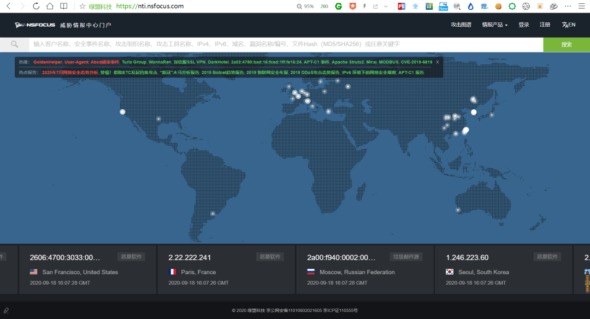Click the share page icon
The width and height of the screenshot is (590, 319).
375,7
